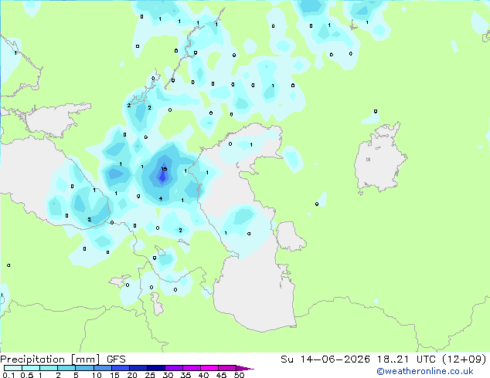The height and width of the screenshot is (378, 490).
Task: Click the legend's over-50 arrow tip
Action: 245,368
